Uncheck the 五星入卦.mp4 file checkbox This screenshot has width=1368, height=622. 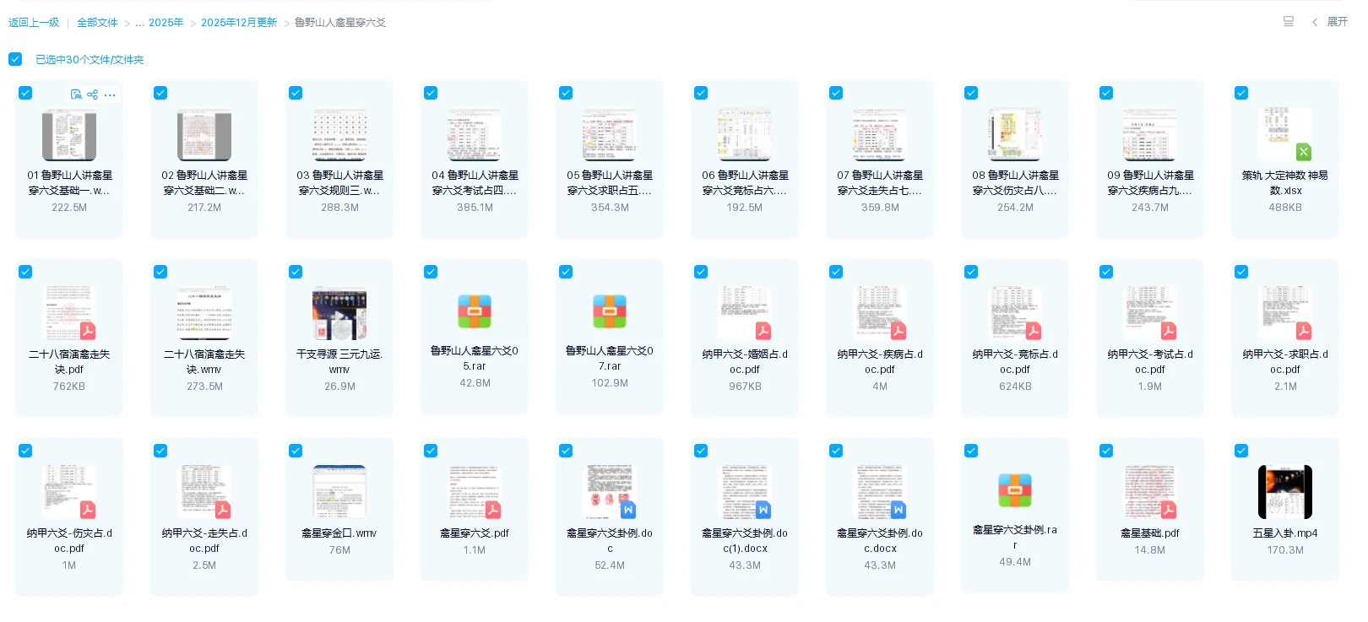click(x=1241, y=451)
